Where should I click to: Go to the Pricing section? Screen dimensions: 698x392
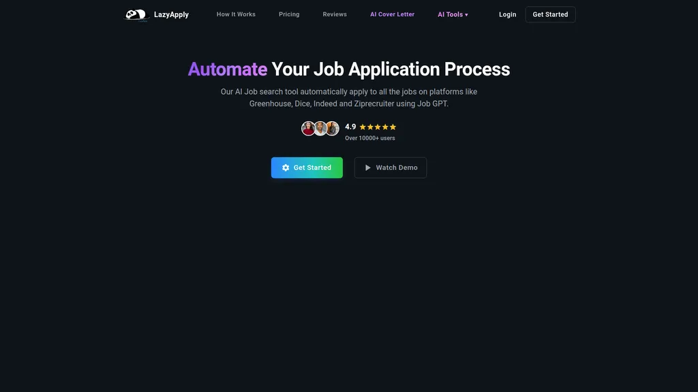tap(289, 14)
